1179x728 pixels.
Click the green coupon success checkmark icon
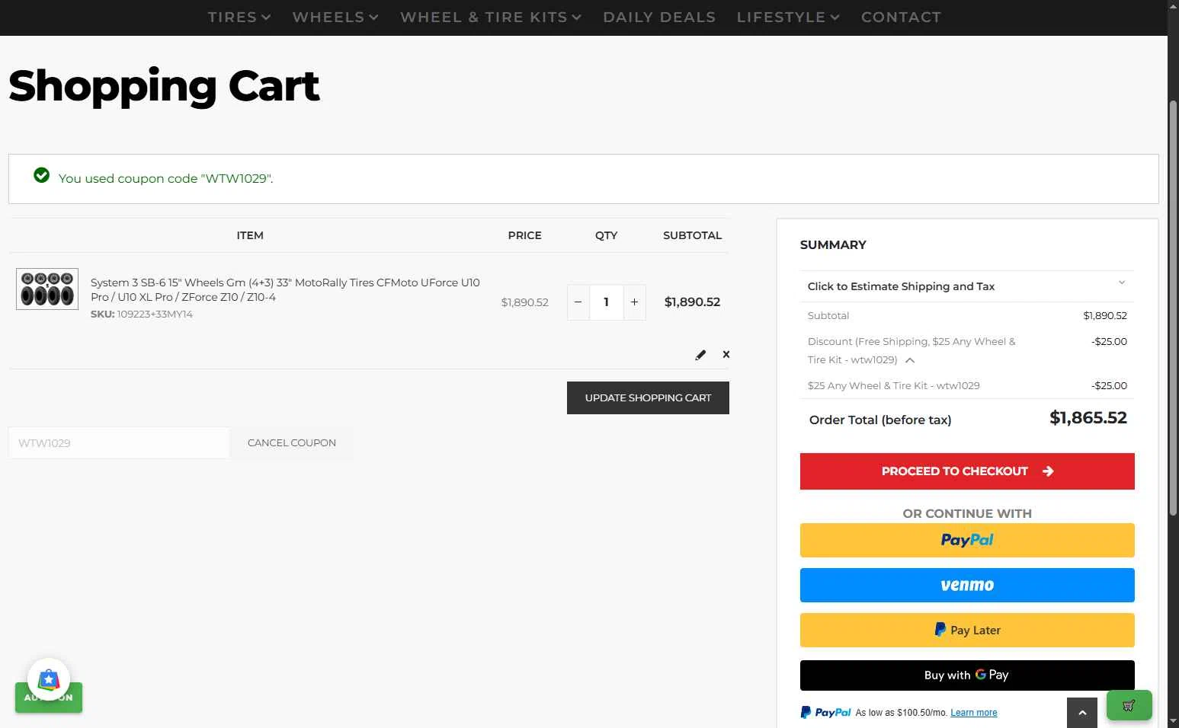42,176
